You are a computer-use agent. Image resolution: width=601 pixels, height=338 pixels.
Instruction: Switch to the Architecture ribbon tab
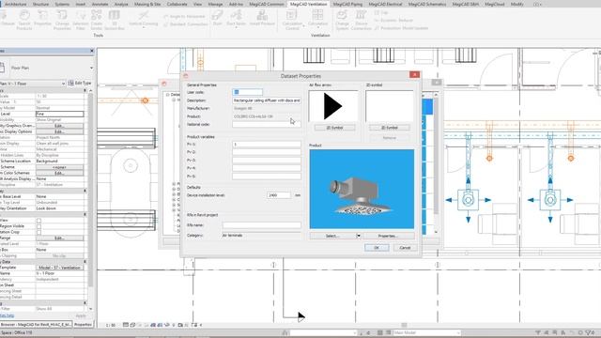pos(15,4)
